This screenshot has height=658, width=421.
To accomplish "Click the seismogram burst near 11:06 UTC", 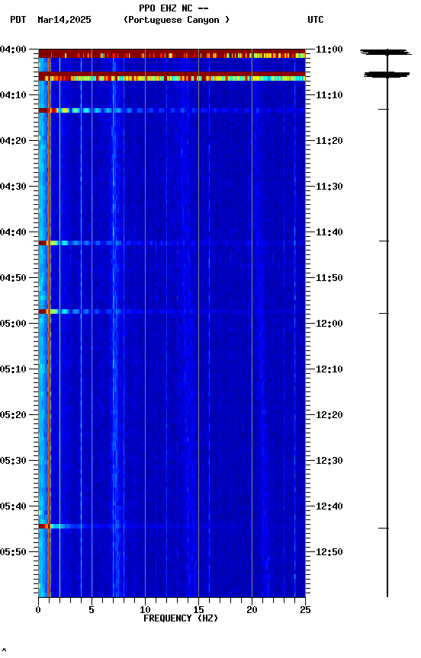I will (387, 75).
